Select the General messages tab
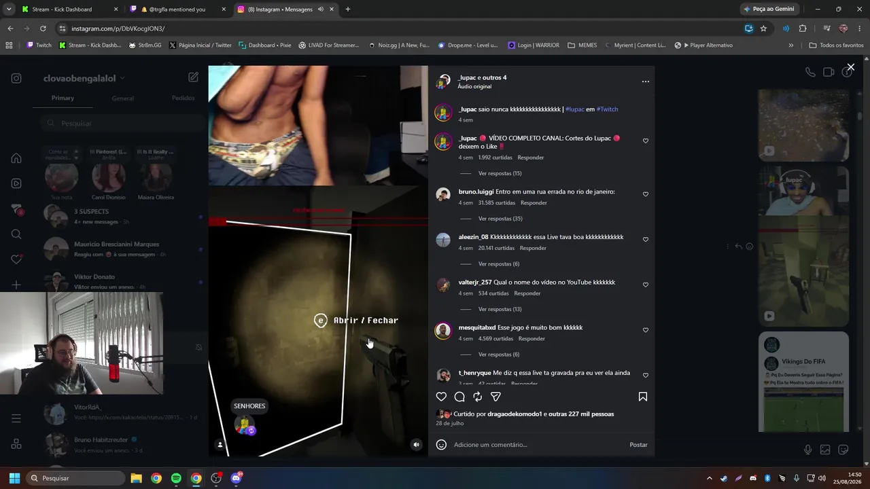Image resolution: width=870 pixels, height=489 pixels. tap(122, 98)
